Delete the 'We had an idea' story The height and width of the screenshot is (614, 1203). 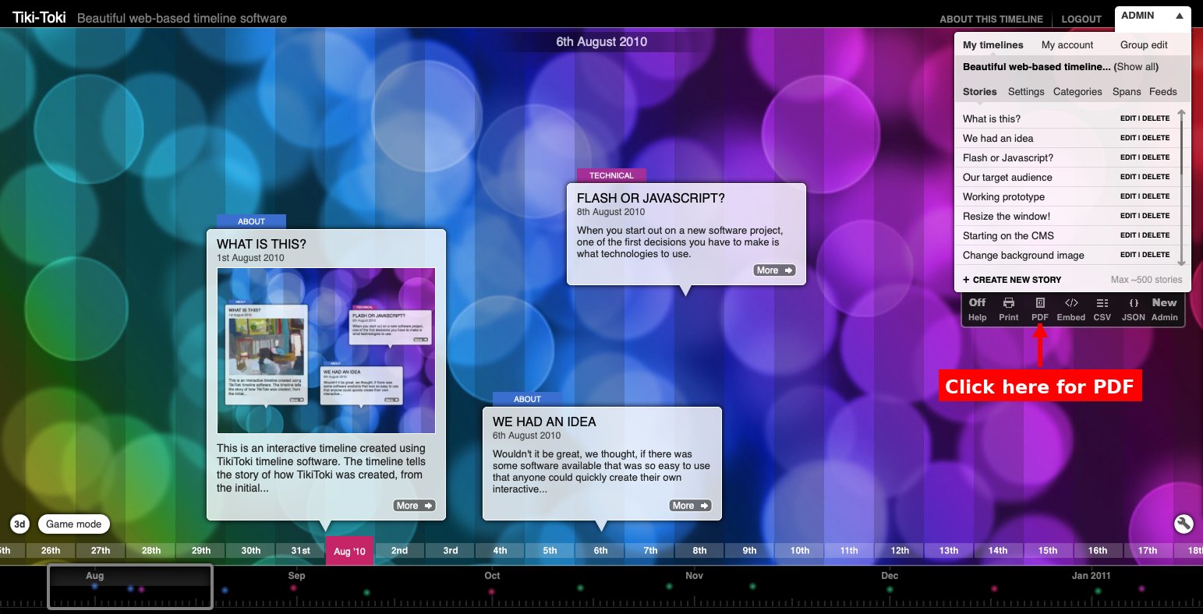point(1156,138)
